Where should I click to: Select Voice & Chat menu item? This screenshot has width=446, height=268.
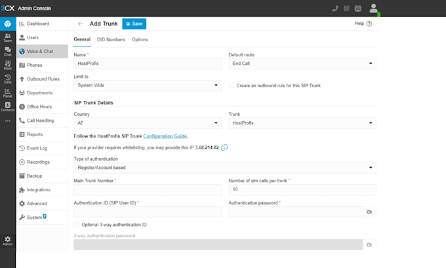click(x=42, y=52)
